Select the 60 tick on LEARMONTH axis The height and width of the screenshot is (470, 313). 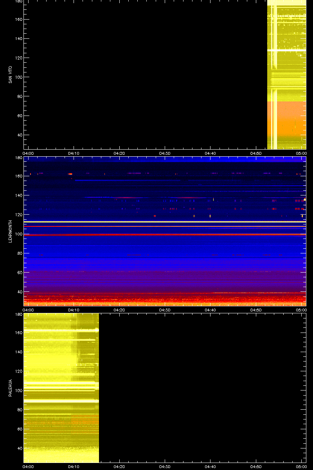pos(20,273)
